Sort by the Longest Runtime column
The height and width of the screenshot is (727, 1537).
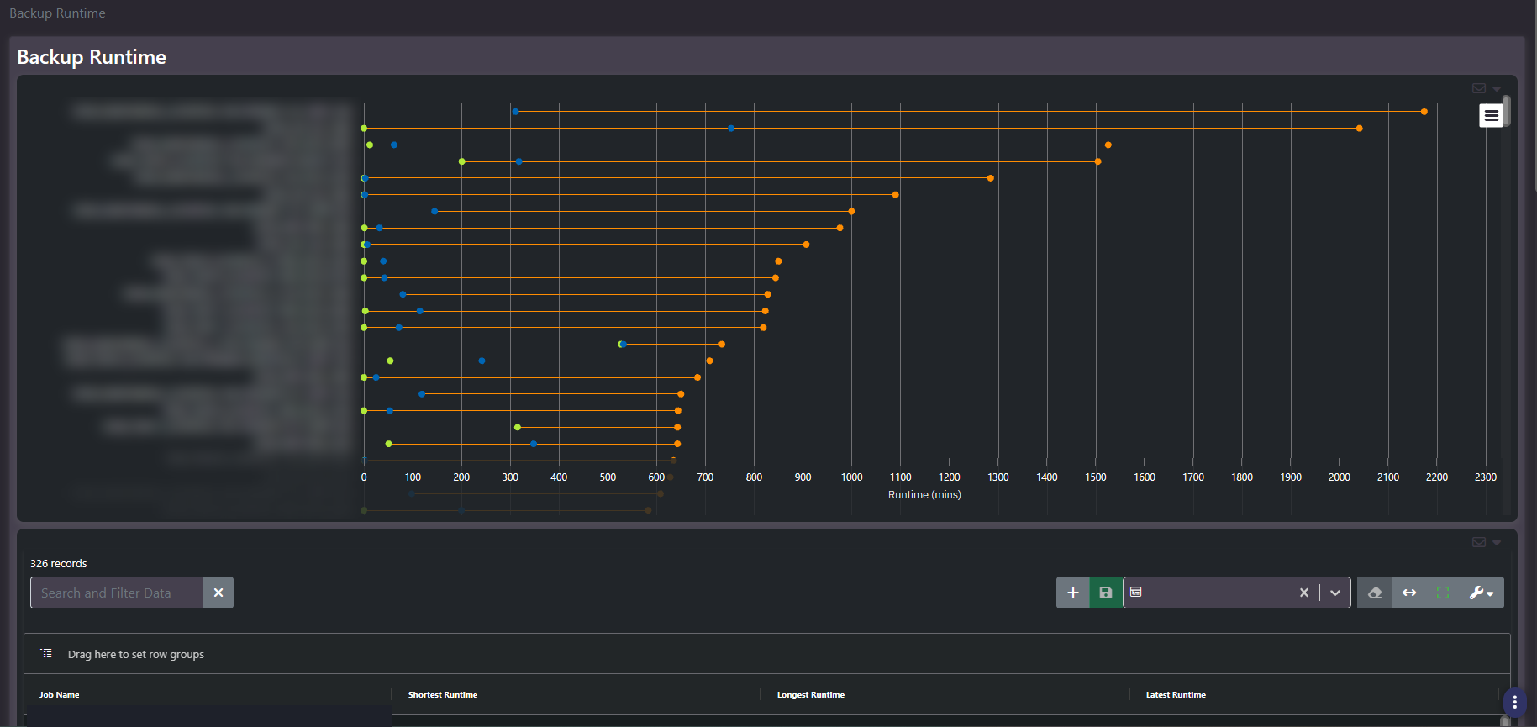click(x=811, y=695)
